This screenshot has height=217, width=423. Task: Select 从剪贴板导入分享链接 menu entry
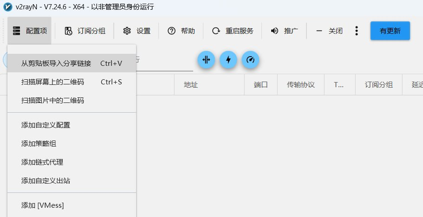(72, 63)
